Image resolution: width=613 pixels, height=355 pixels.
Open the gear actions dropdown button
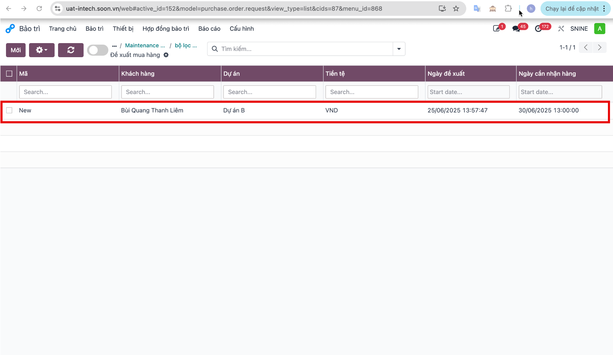pos(42,50)
